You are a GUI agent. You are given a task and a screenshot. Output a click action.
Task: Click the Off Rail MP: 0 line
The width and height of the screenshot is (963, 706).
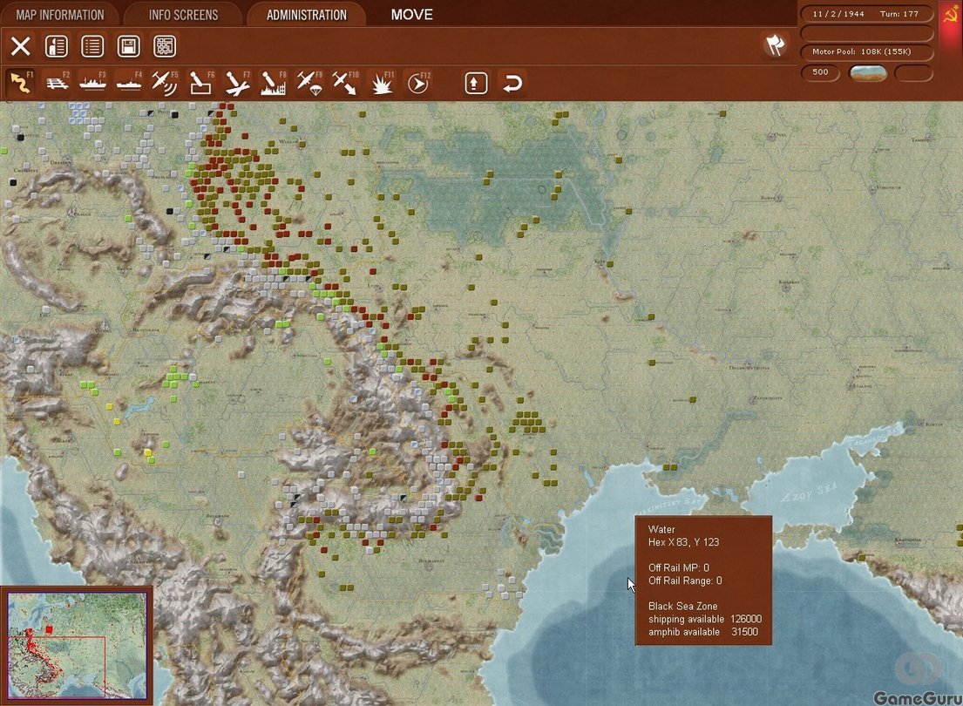pyautogui.click(x=679, y=567)
